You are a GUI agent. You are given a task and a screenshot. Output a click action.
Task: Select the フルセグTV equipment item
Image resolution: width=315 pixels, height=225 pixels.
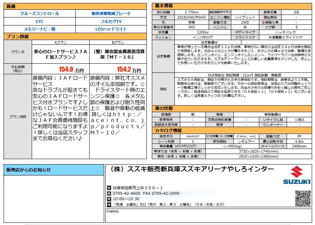point(111,21)
